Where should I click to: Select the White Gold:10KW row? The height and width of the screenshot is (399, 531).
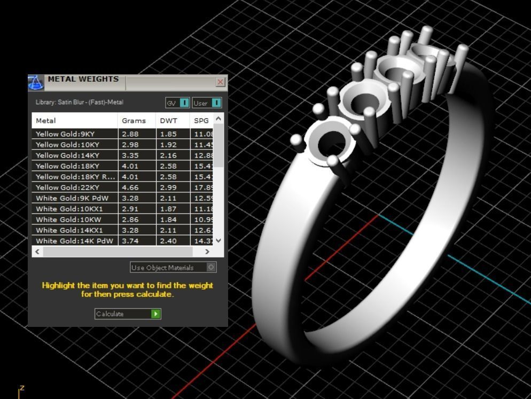122,220
